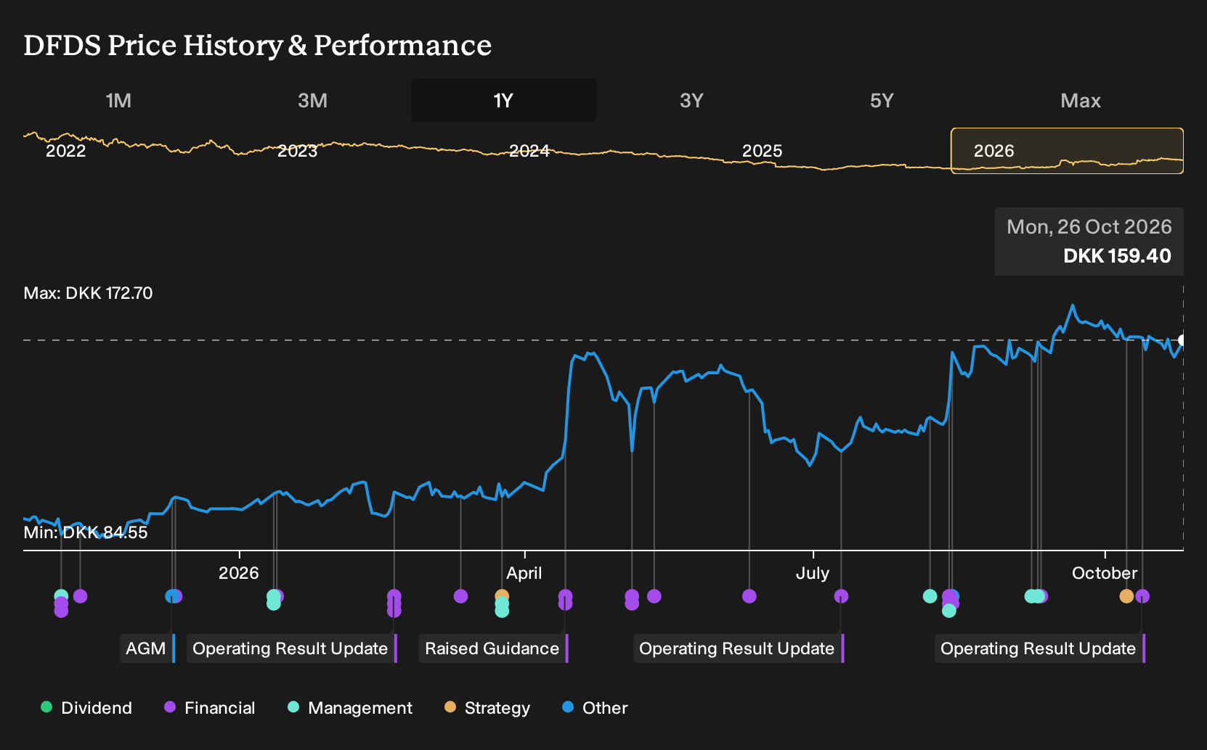Switch to the 3Y range tab
Screen dimensions: 1207x750
point(691,101)
